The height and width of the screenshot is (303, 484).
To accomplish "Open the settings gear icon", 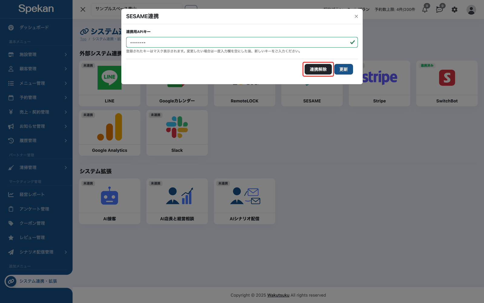I will [454, 10].
